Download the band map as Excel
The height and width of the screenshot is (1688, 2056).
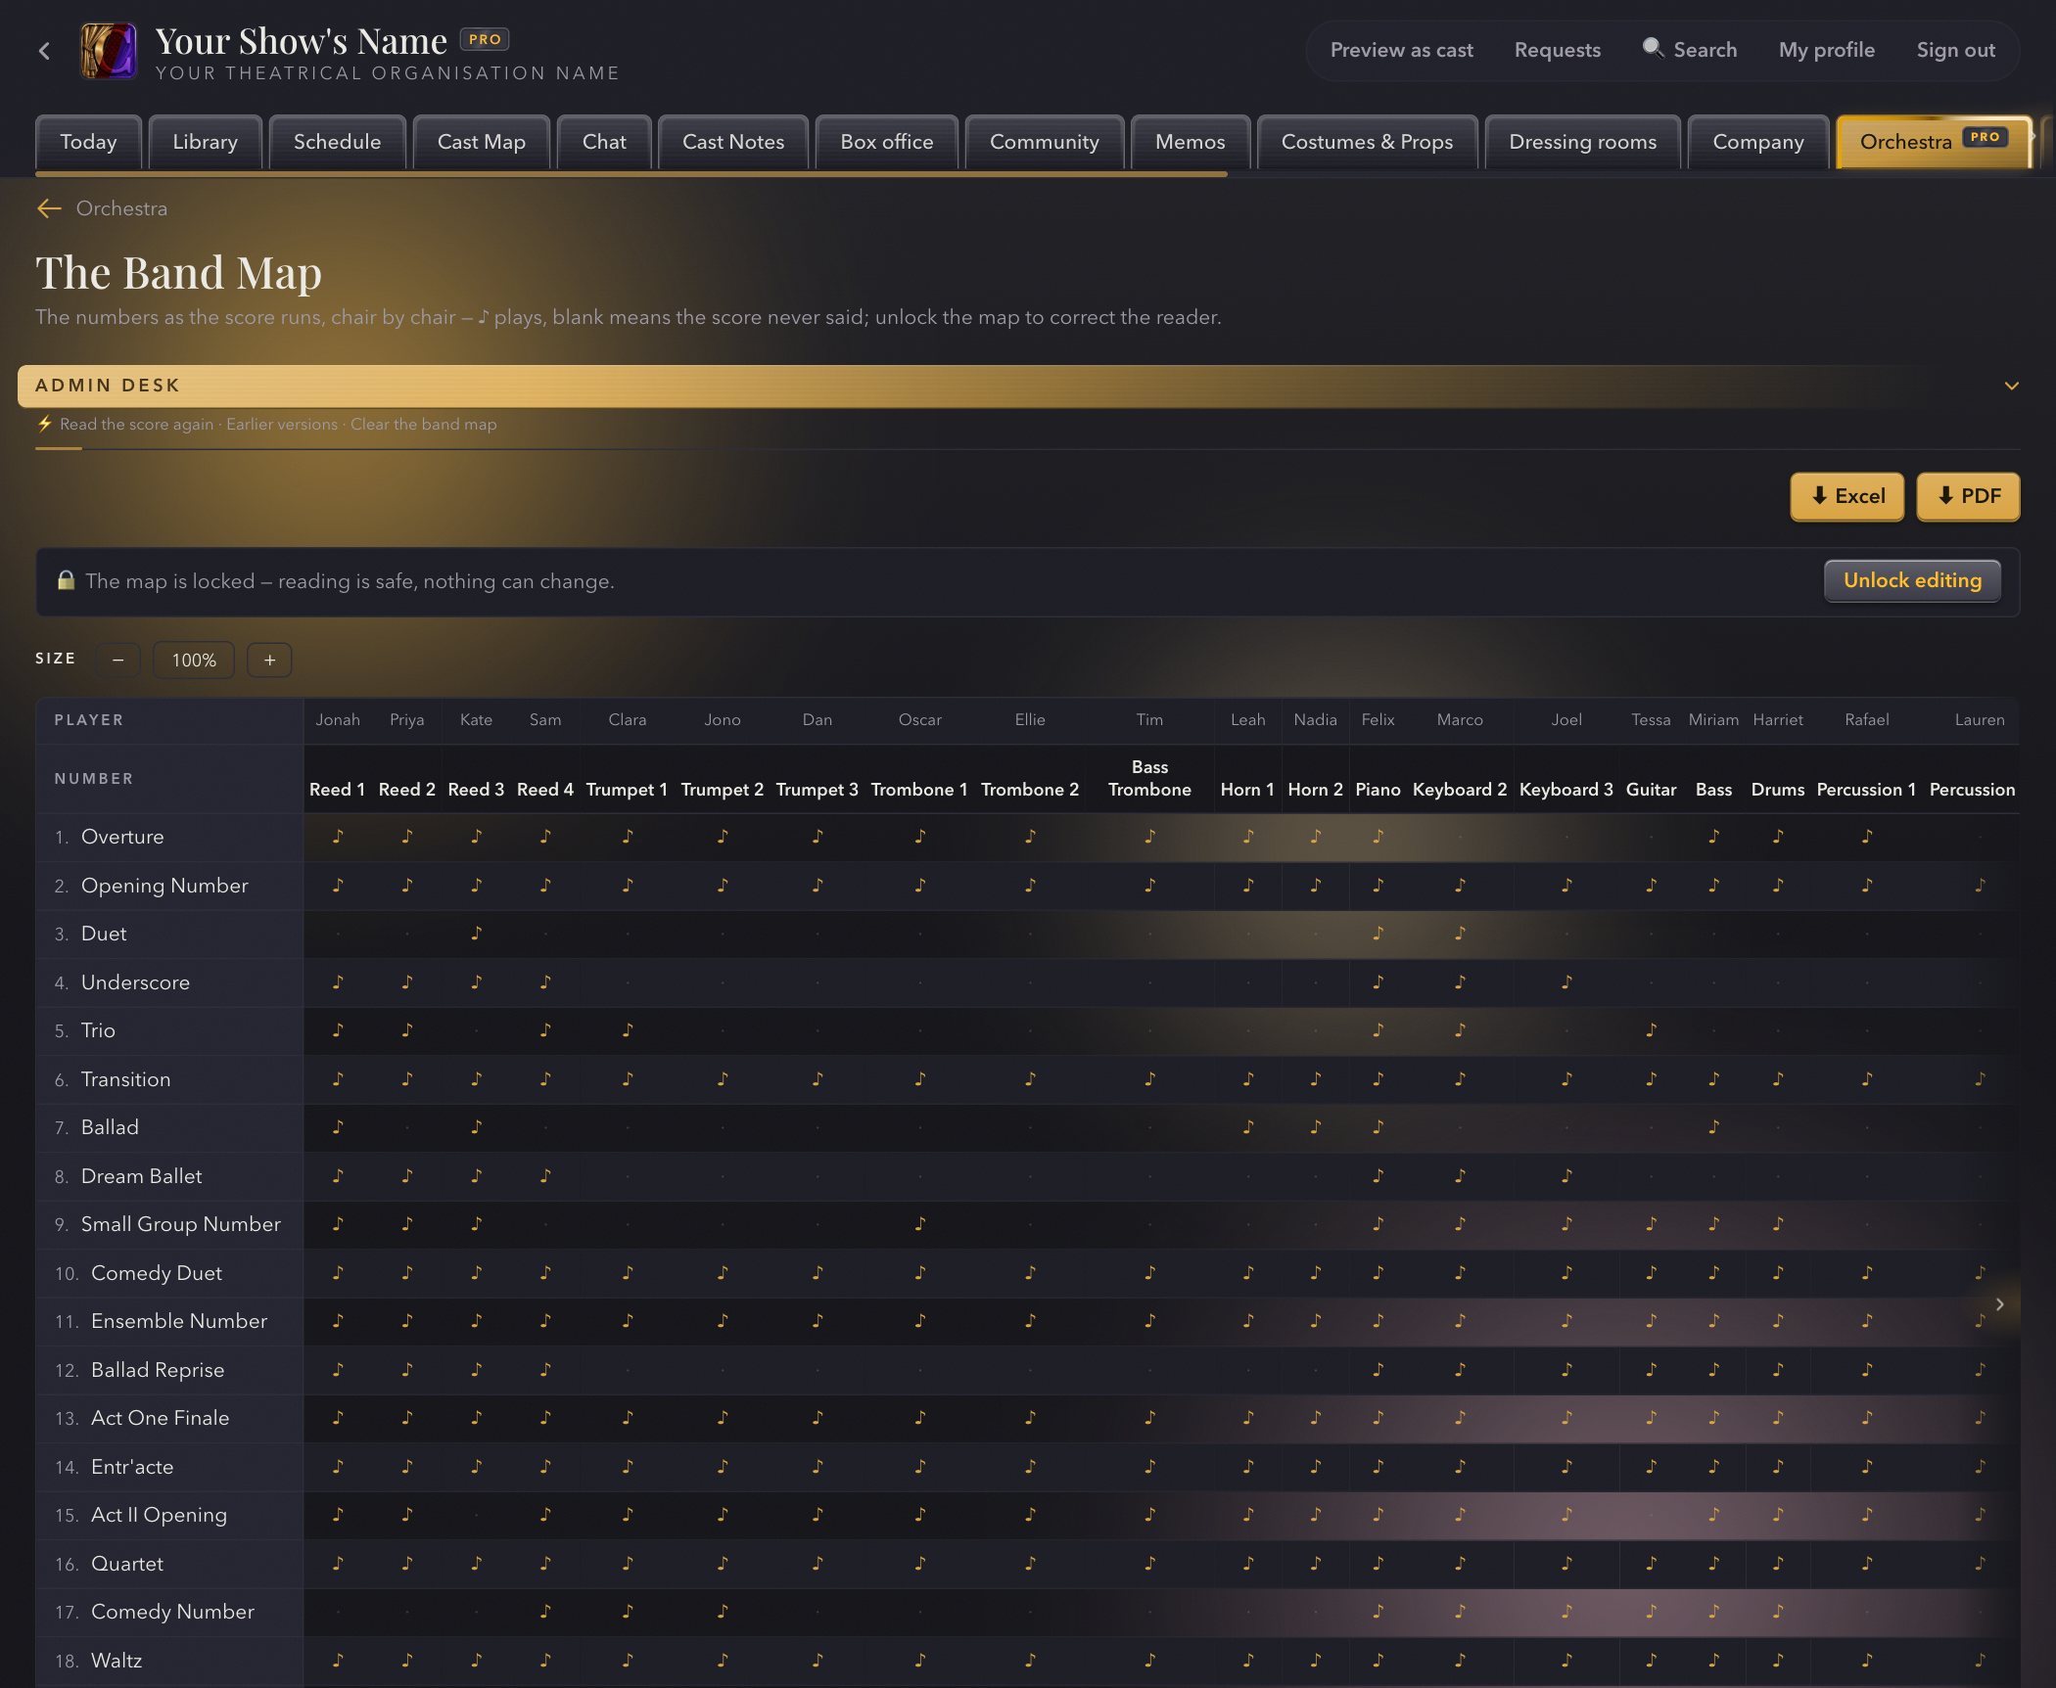(1846, 496)
